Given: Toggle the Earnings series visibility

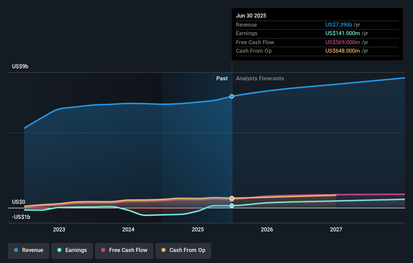Looking at the screenshot, I should [x=72, y=251].
